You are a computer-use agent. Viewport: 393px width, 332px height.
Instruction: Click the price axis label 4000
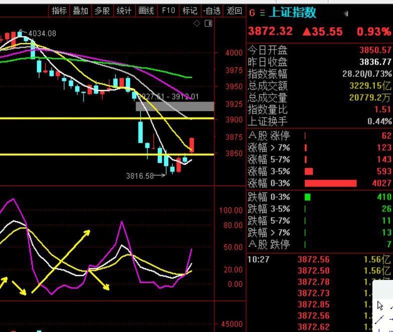click(234, 53)
